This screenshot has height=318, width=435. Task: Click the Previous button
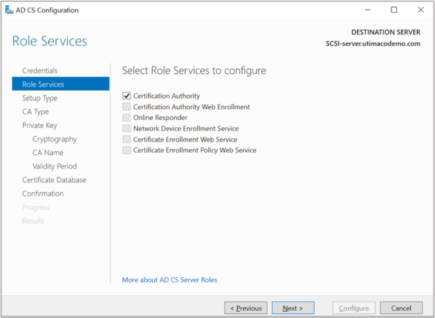coord(246,308)
